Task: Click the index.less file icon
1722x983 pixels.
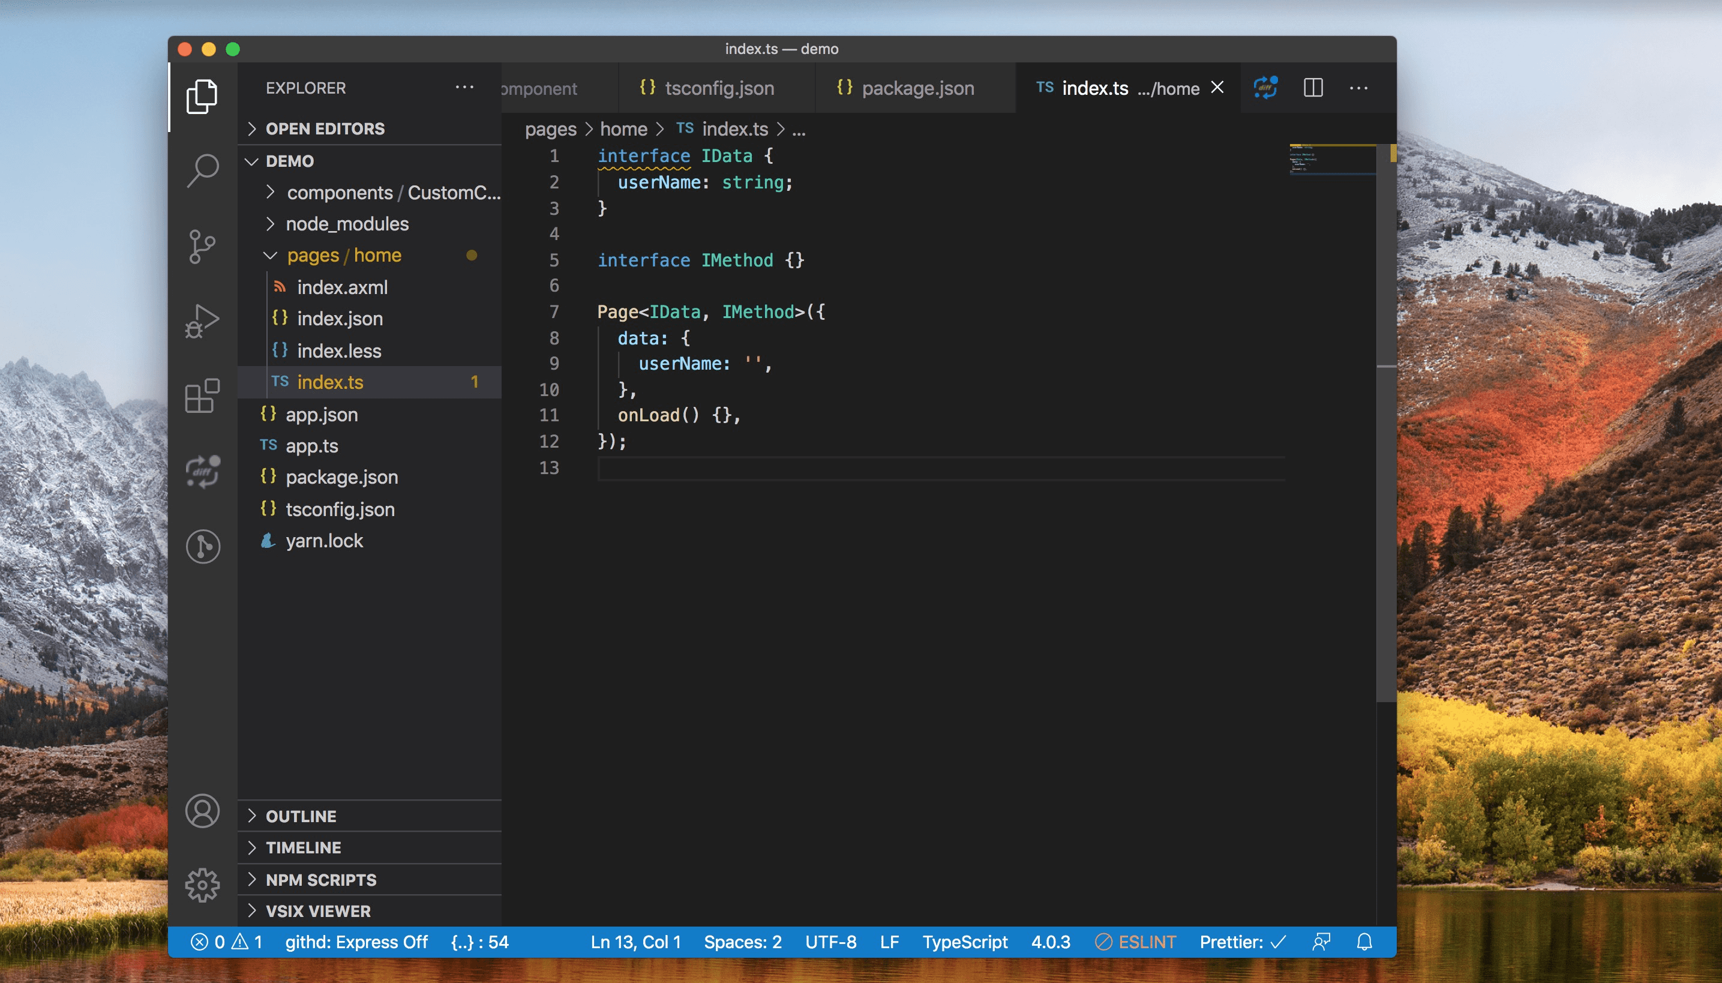Action: [280, 350]
